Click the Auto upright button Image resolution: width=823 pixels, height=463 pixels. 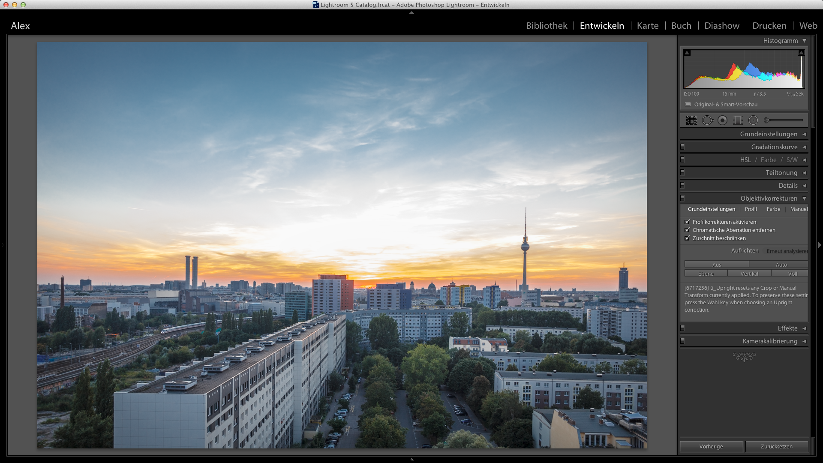(x=781, y=265)
